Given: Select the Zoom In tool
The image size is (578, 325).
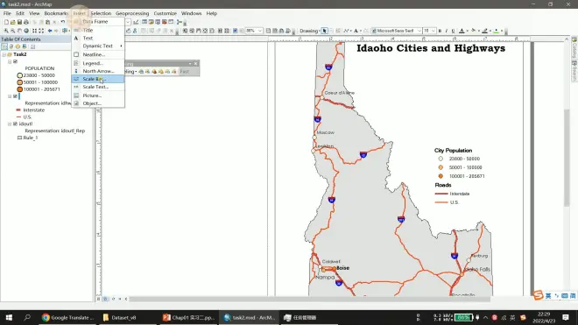Looking at the screenshot, I should (6, 31).
